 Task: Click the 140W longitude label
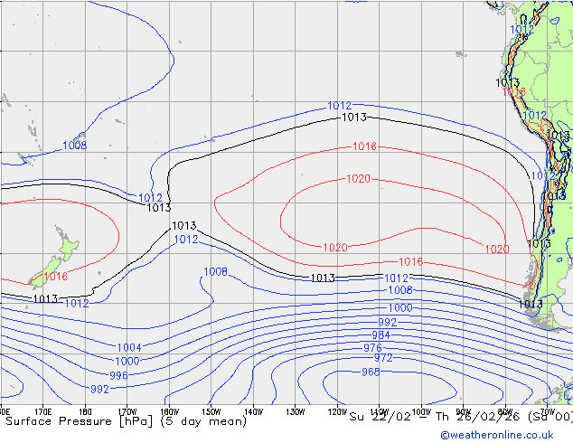click(x=254, y=412)
